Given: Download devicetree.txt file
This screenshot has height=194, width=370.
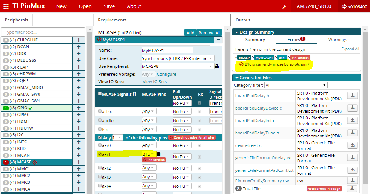Looking at the screenshot, I should click(352, 145).
